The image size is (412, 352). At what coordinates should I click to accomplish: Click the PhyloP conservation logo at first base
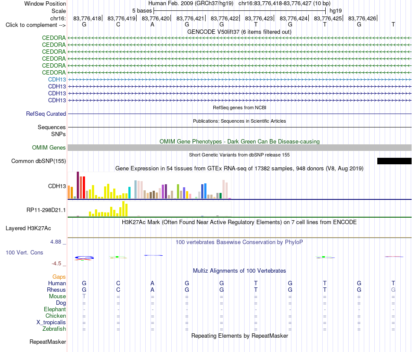[x=84, y=258]
